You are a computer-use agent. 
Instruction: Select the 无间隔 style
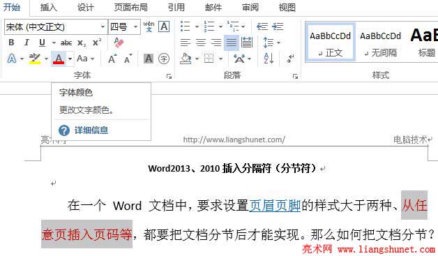380,42
